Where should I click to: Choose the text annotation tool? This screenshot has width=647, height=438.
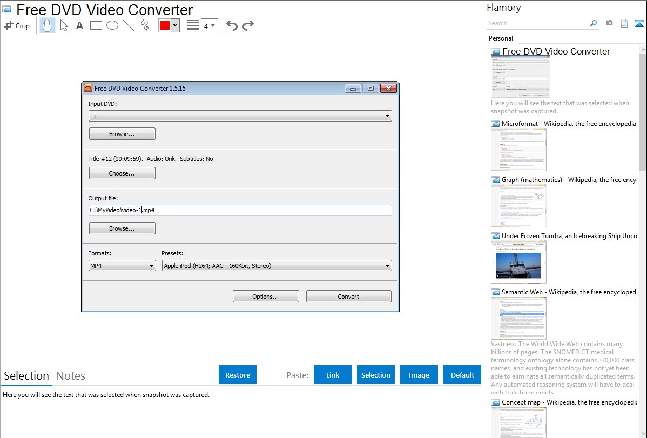(79, 25)
